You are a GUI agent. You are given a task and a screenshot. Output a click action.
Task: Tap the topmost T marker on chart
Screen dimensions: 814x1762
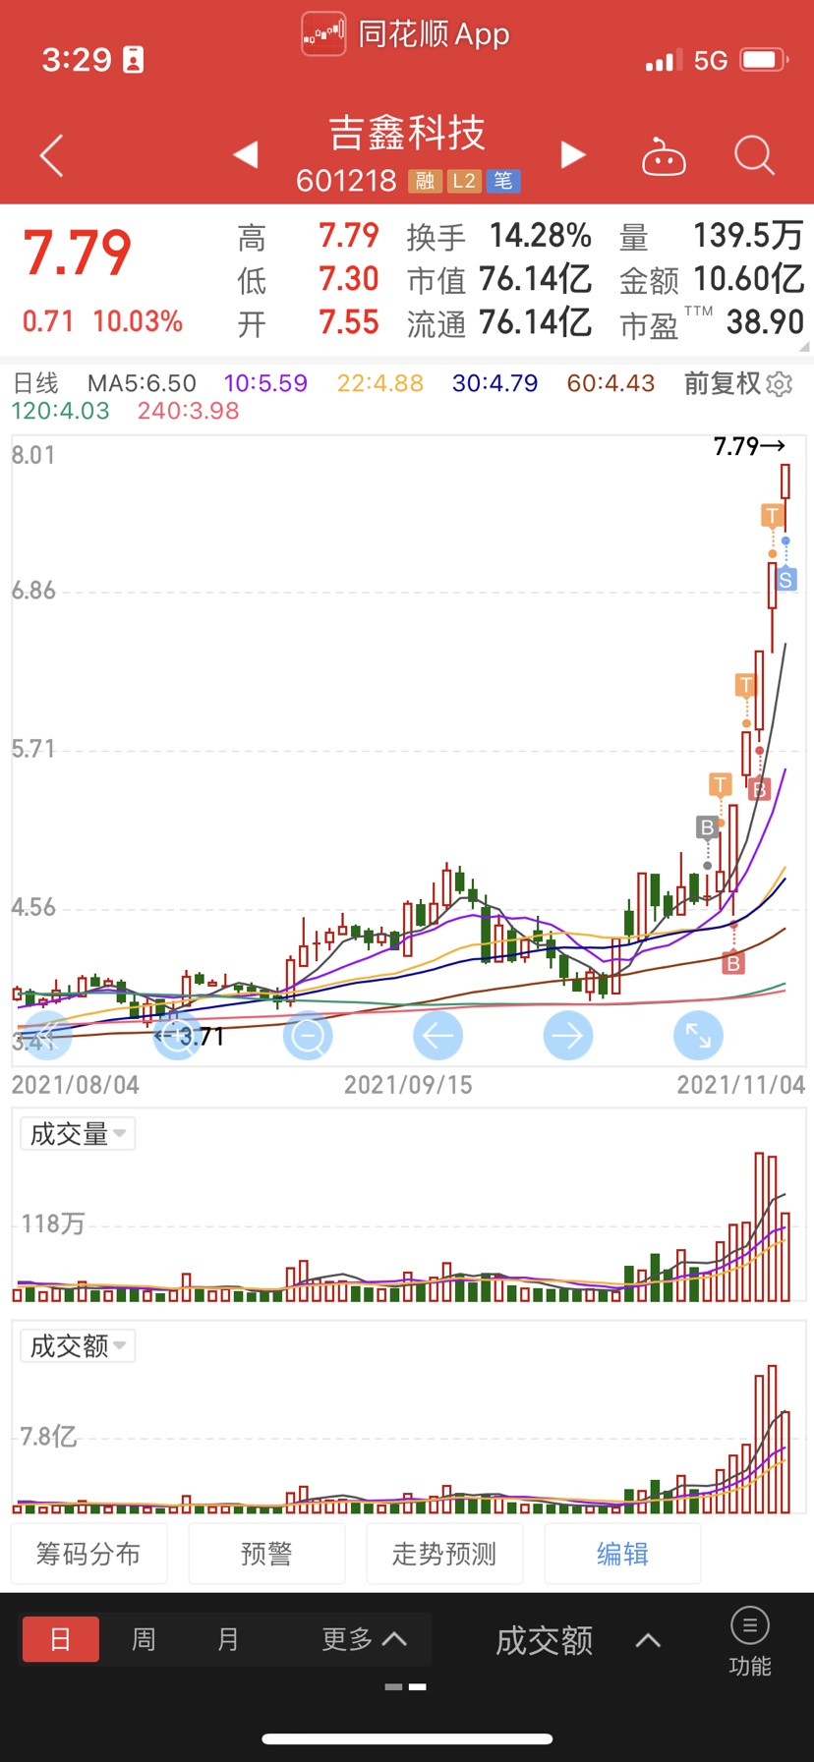(773, 515)
